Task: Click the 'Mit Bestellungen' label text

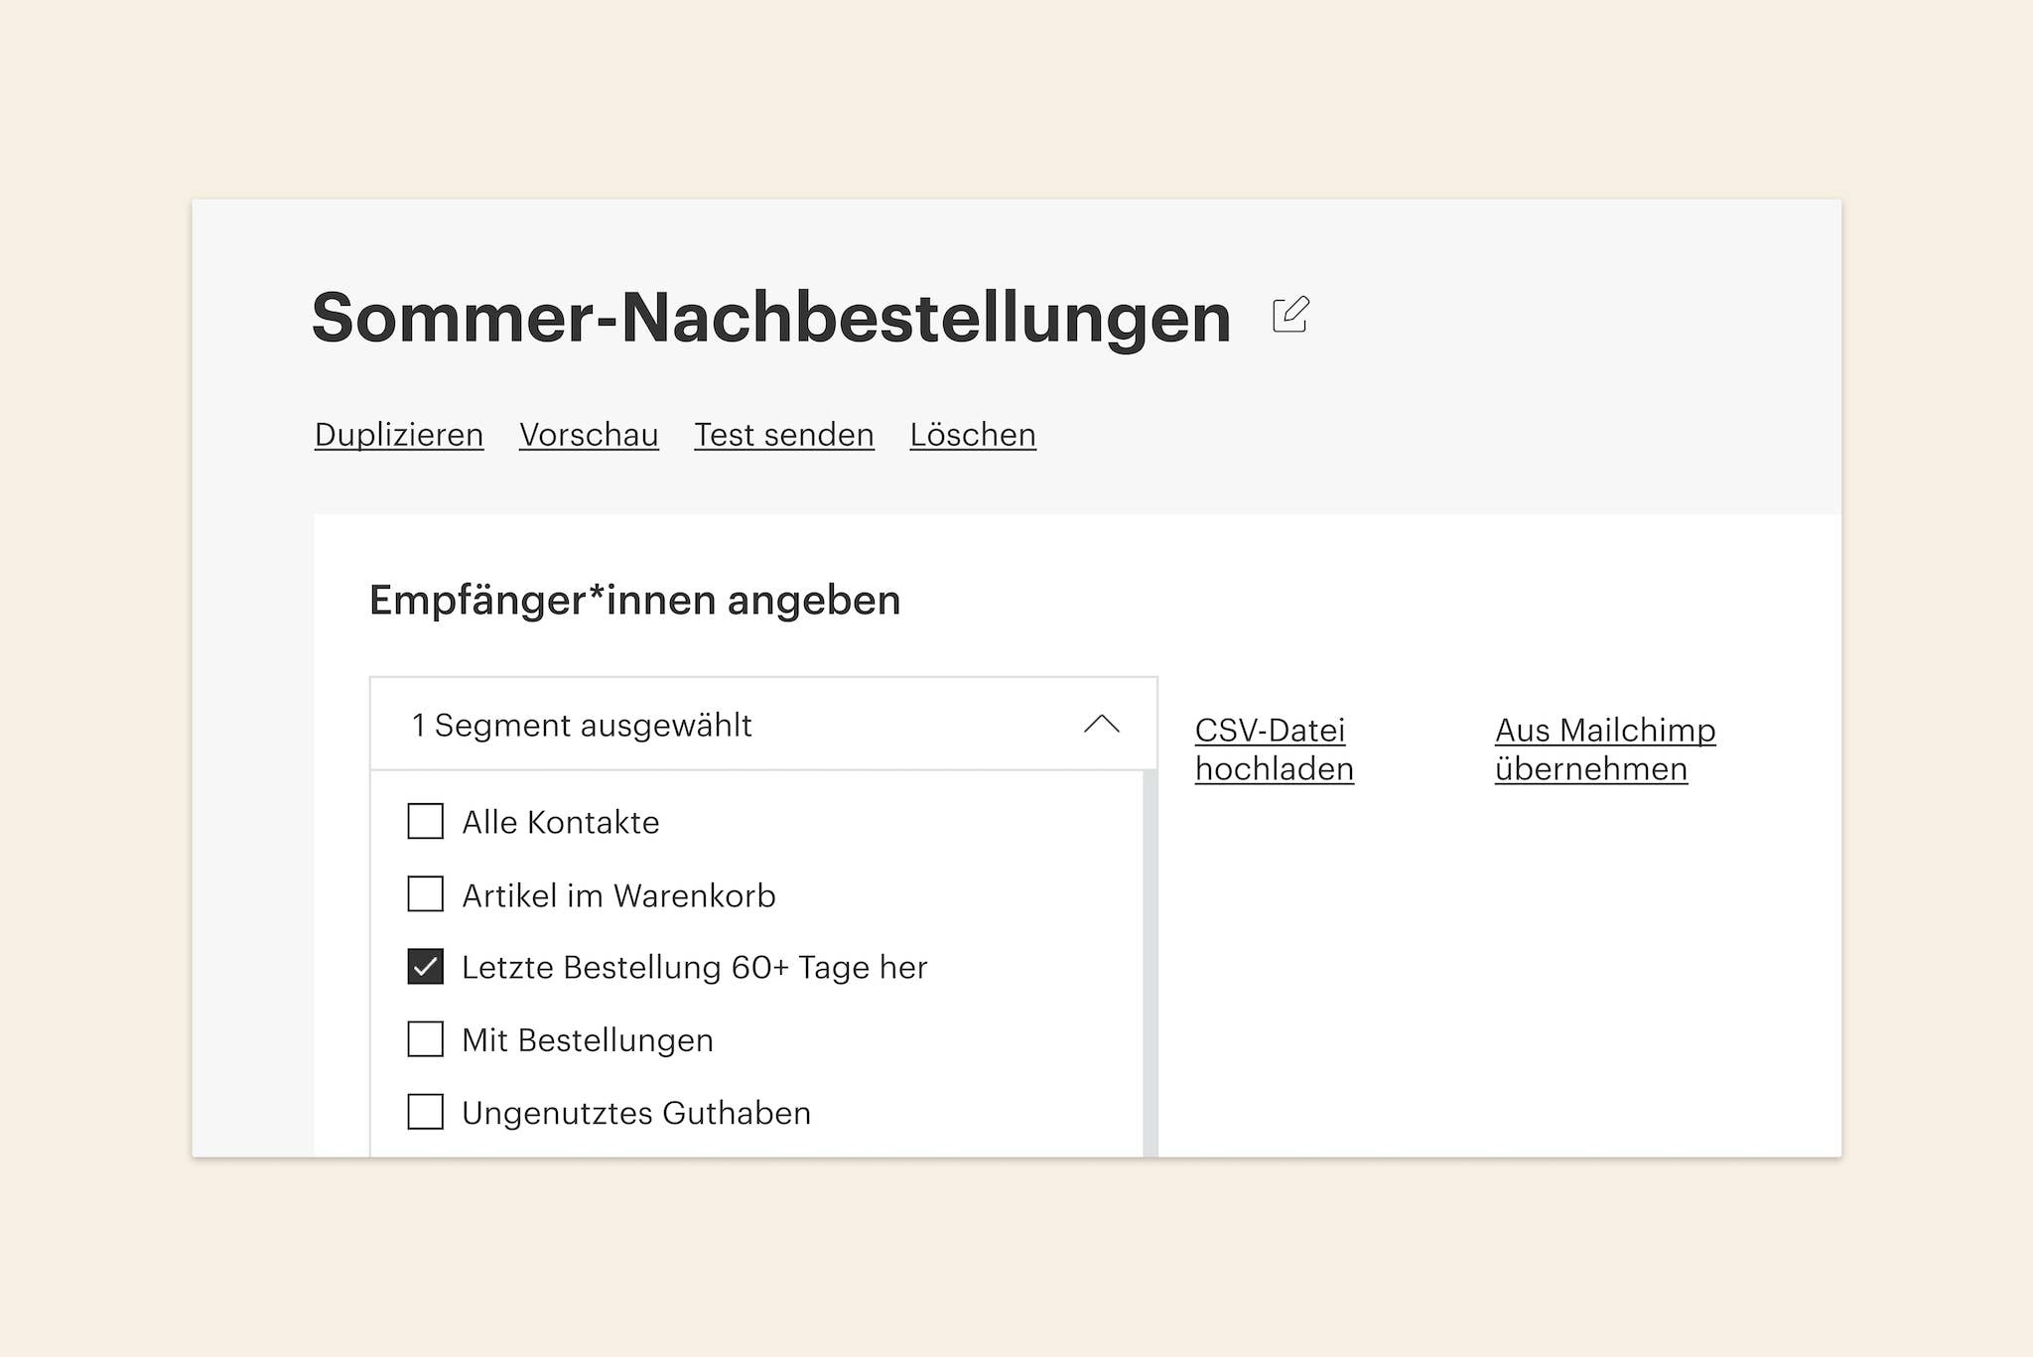Action: coord(588,1040)
